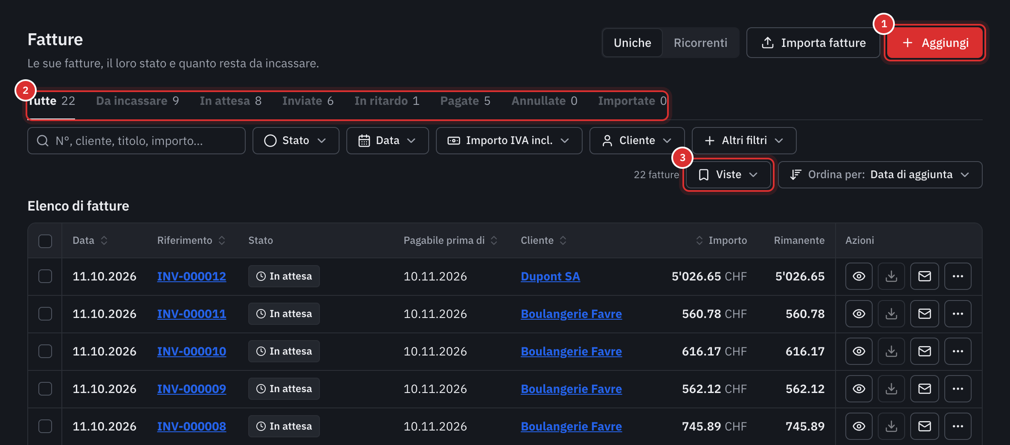The image size is (1010, 445).
Task: Expand the Importo IVA incl. filter
Action: pyautogui.click(x=509, y=141)
